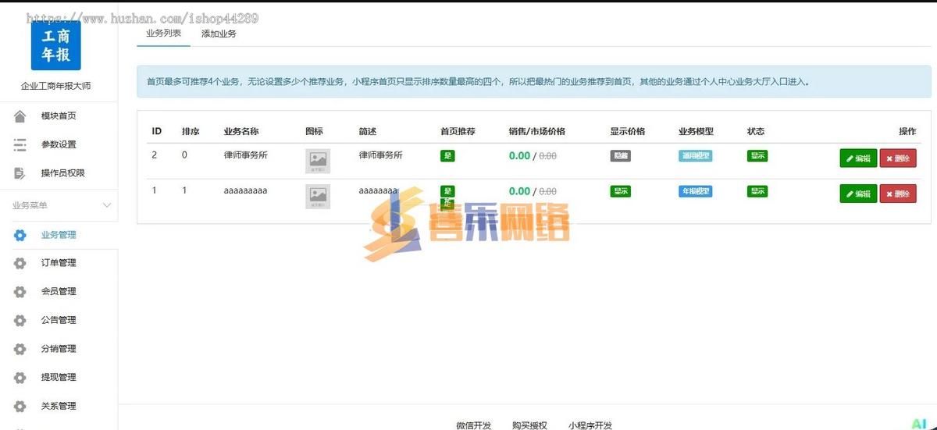Click the list icon beside 参数设置

point(20,144)
